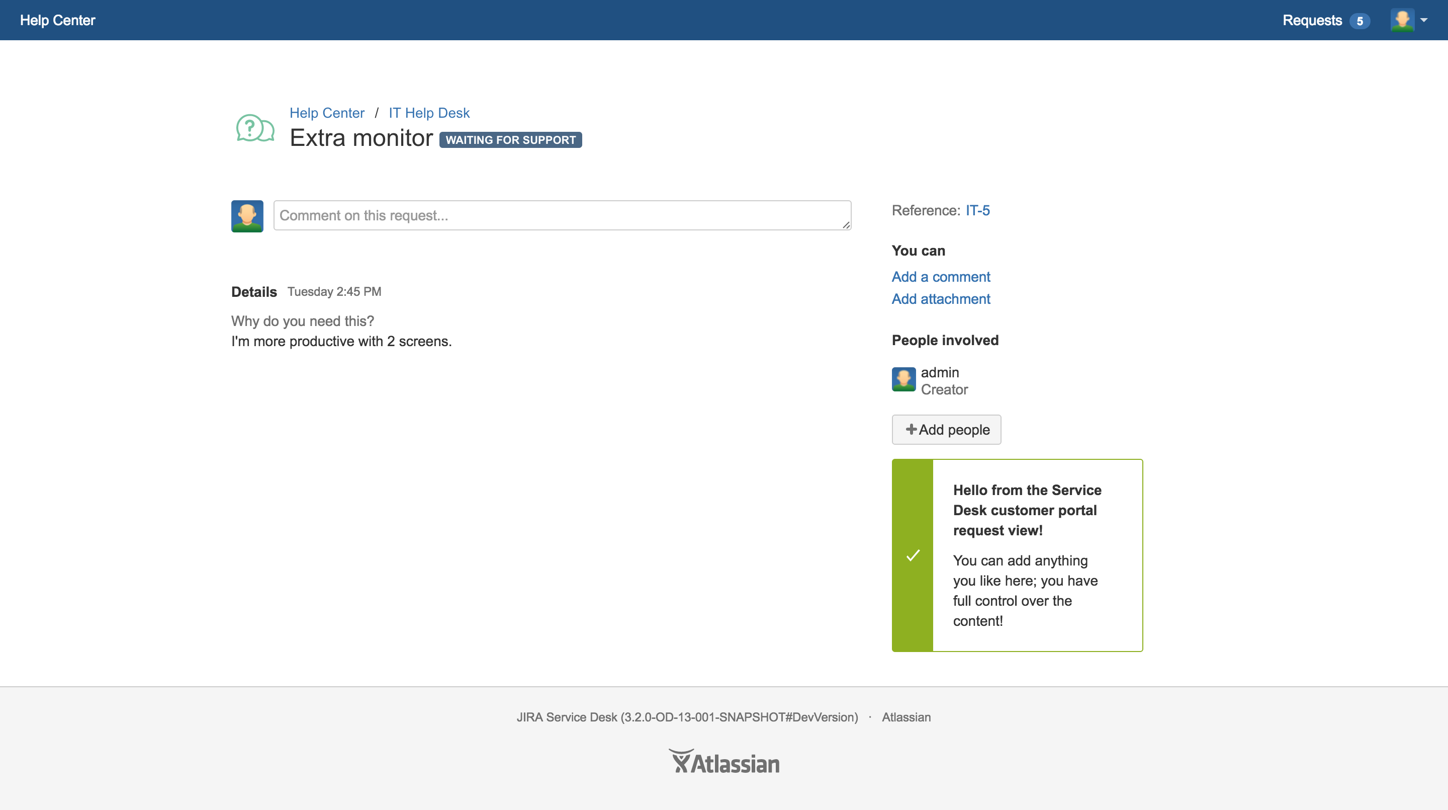Click the JIRA Service Desk version text

click(x=687, y=717)
